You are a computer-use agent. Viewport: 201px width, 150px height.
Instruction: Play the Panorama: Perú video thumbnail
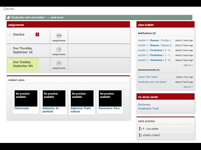point(110,98)
